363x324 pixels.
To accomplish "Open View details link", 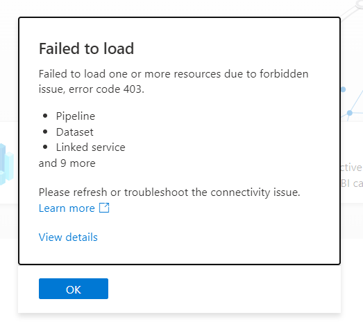I will click(x=68, y=237).
